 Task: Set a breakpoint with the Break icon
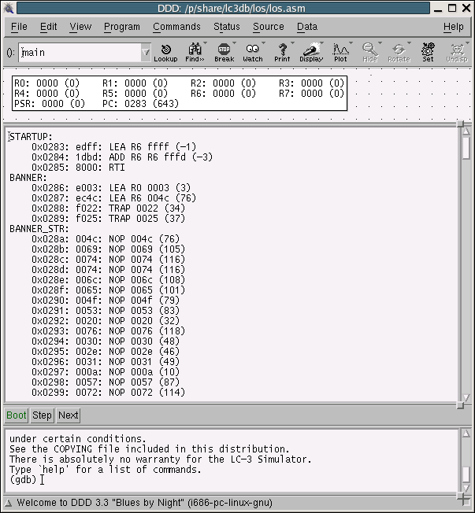[225, 52]
